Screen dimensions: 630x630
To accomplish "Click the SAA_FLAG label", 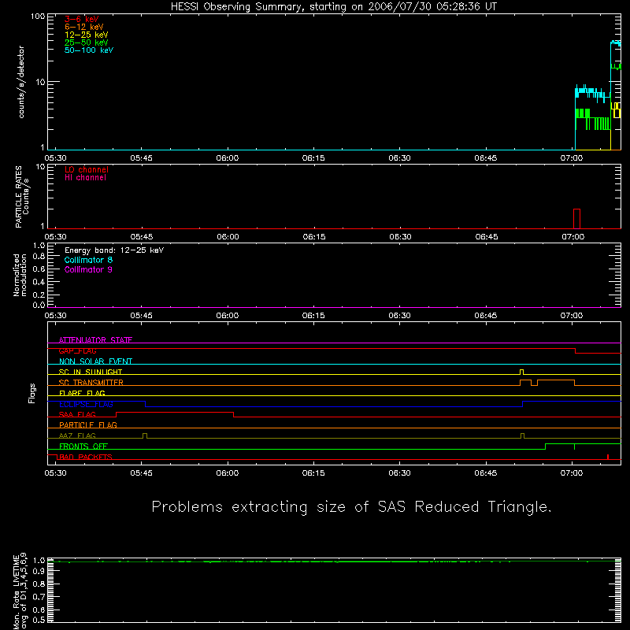I will pos(77,414).
